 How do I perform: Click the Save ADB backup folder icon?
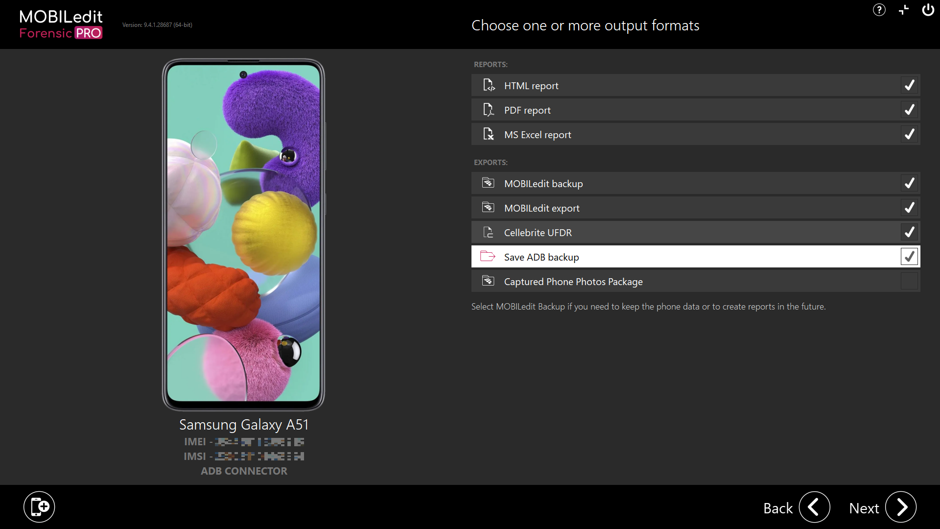coord(488,257)
